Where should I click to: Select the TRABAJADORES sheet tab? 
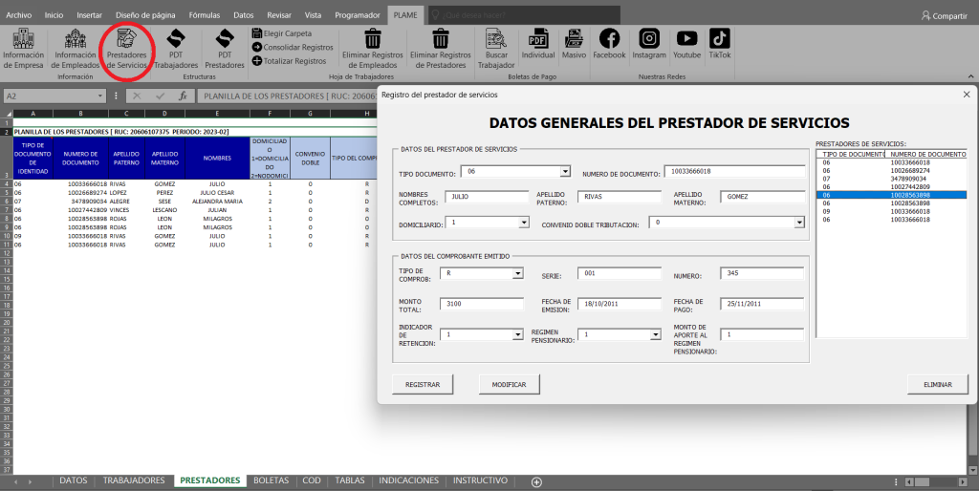click(134, 480)
